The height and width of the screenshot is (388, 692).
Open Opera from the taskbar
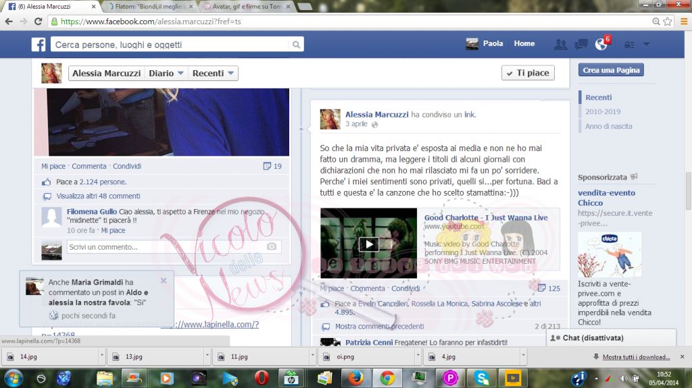(262, 378)
